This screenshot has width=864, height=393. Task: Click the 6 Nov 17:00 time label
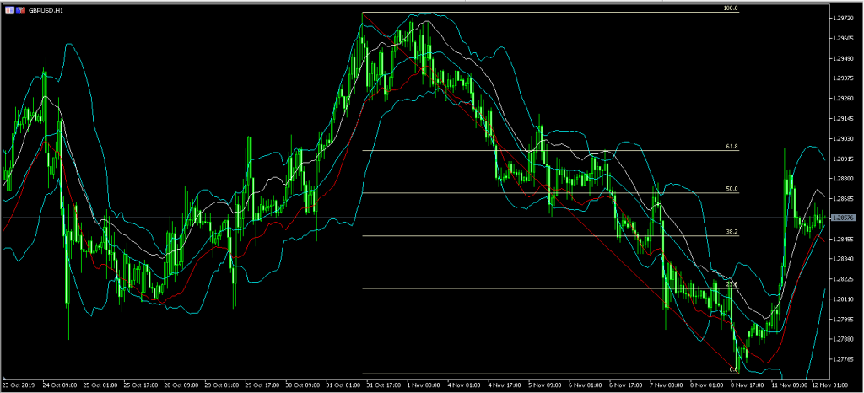[625, 385]
